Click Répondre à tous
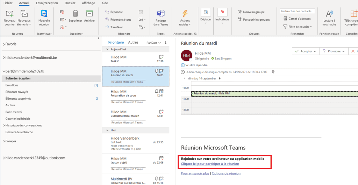This screenshot has width=358, height=185. pos(118,20)
